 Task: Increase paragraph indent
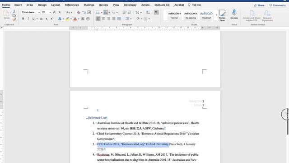coord(129,12)
